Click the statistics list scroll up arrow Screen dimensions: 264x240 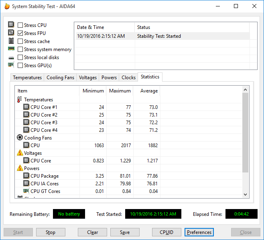coord(245,90)
